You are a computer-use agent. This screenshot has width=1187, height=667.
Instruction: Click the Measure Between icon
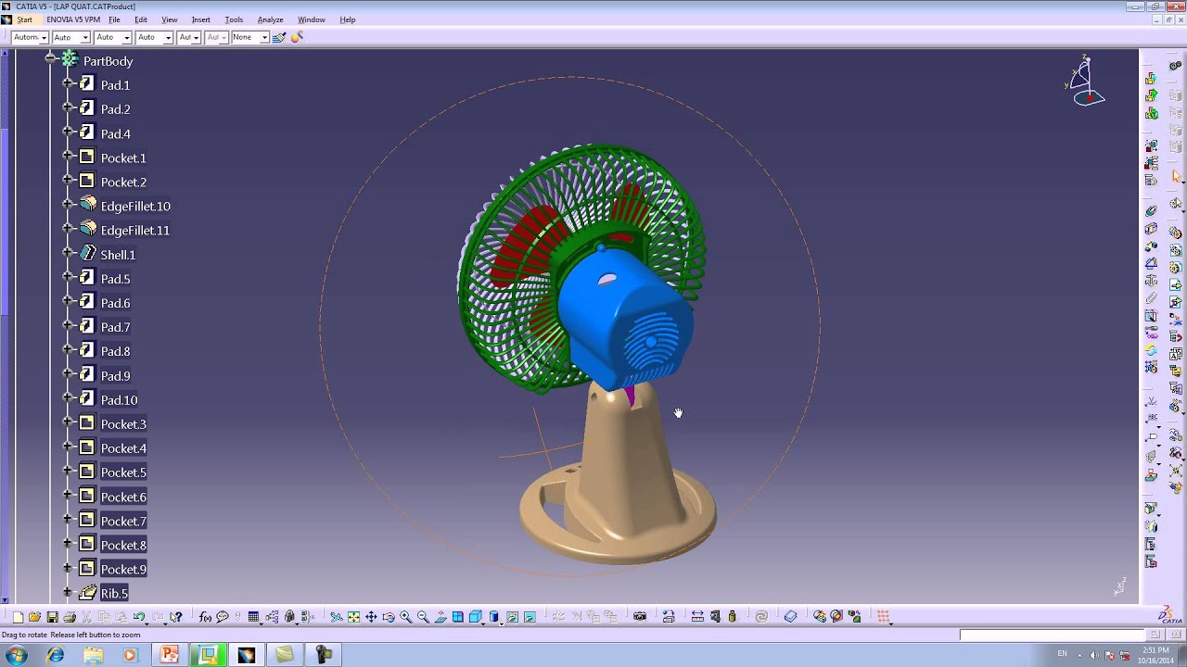point(697,617)
